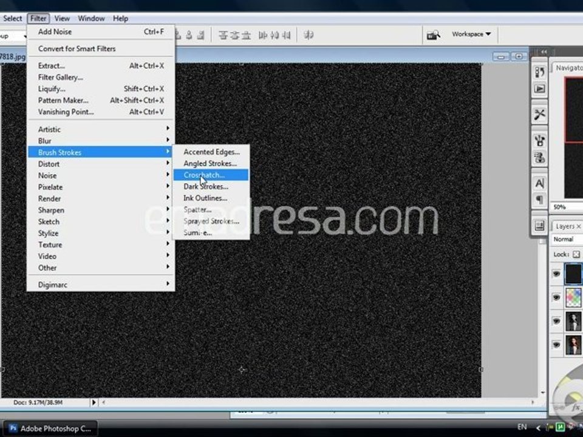
Task: Click Navigator zoom percentage field
Action: [565, 207]
